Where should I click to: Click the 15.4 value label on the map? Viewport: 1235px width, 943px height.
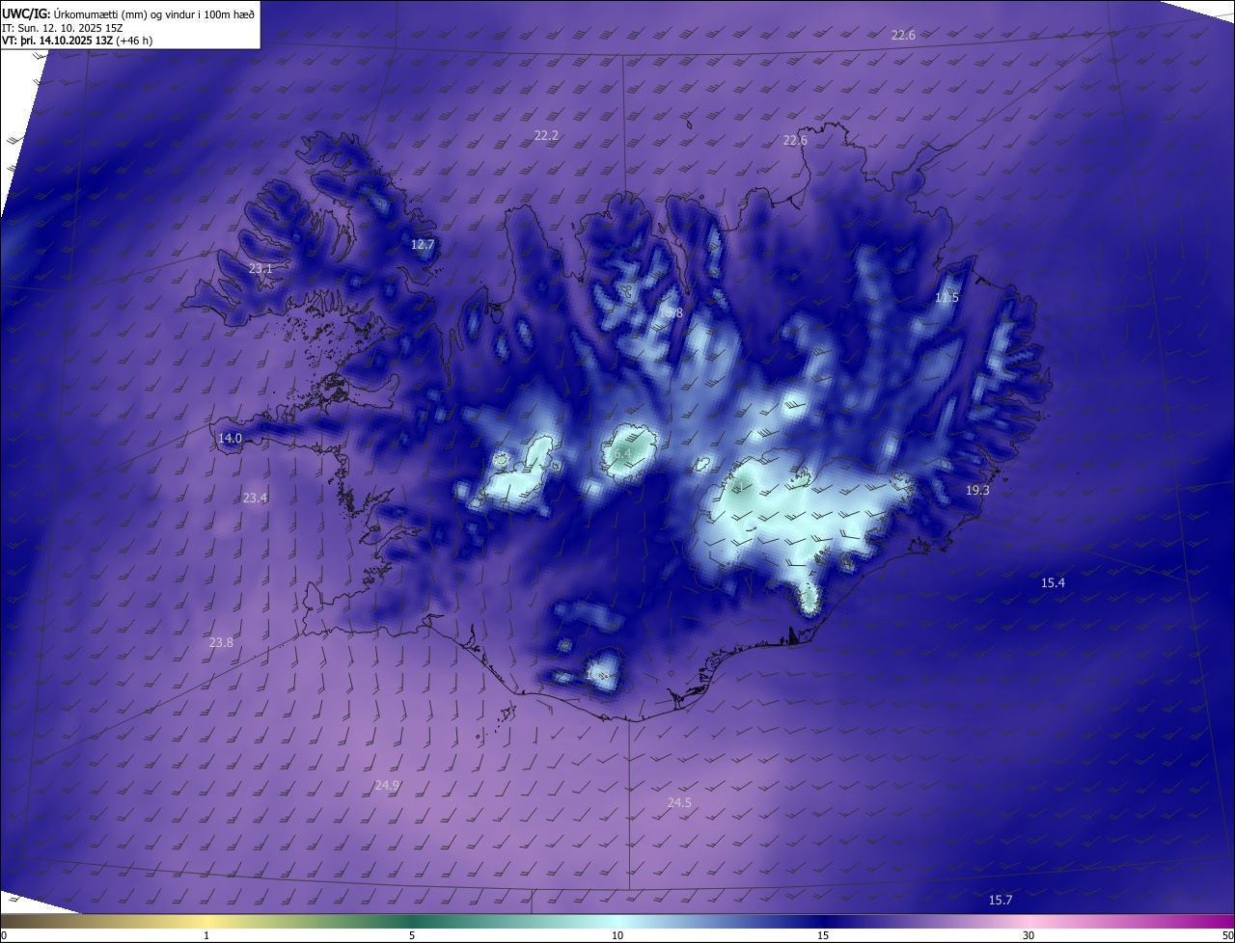pos(1054,583)
